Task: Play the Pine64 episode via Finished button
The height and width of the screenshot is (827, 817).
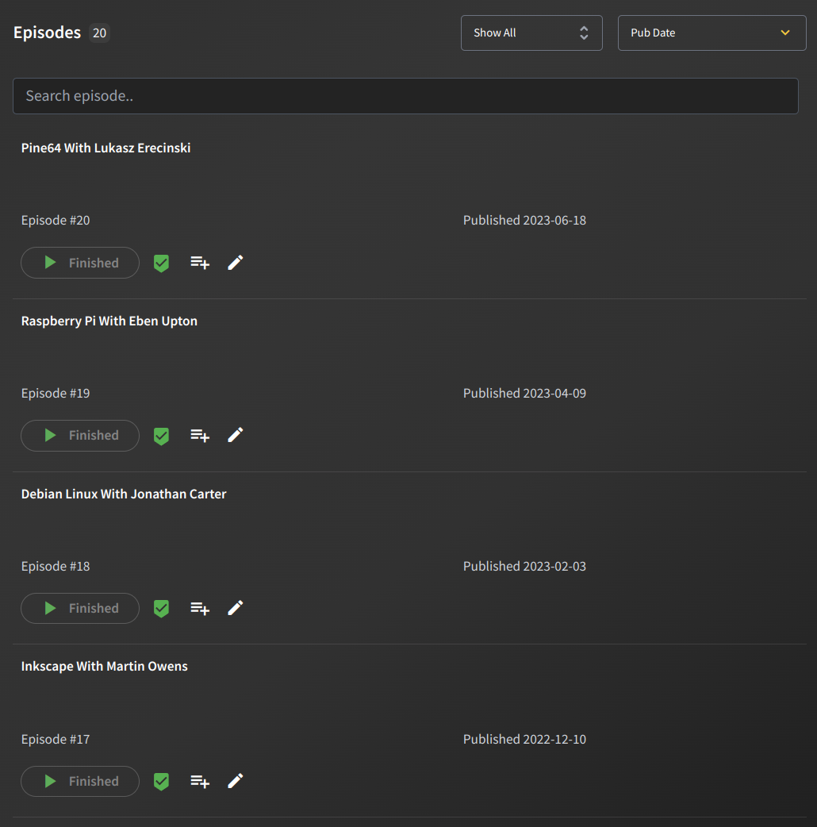Action: [x=80, y=263]
